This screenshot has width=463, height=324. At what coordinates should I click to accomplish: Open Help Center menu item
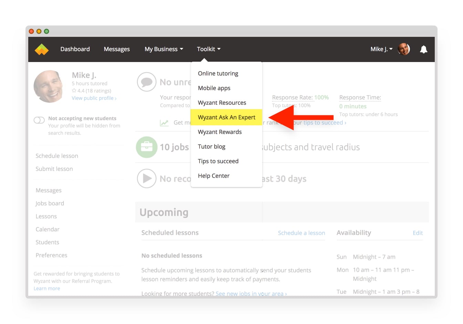213,176
